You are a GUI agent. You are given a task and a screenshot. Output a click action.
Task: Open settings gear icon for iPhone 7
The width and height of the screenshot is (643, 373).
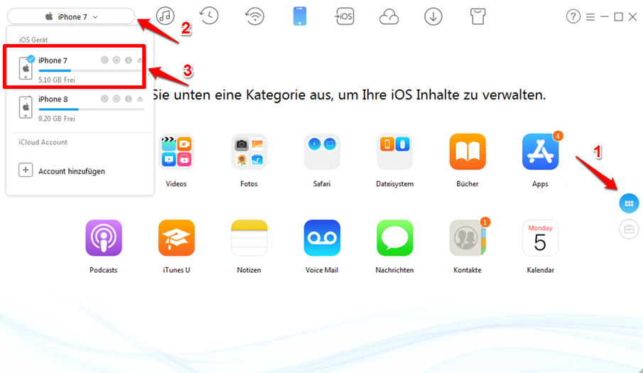[104, 60]
